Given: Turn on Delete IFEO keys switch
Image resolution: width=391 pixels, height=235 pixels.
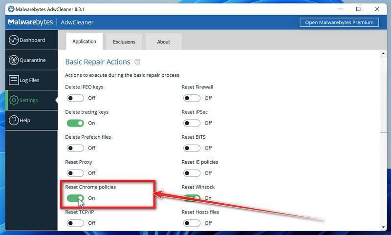Looking at the screenshot, I should [75, 98].
